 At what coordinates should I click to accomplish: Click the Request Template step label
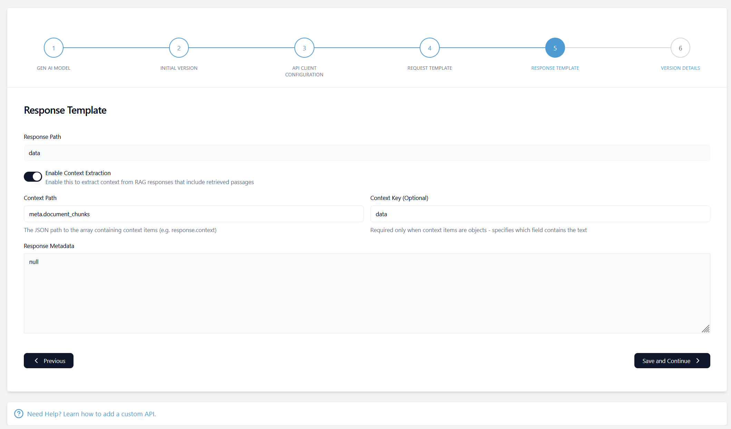tap(429, 68)
